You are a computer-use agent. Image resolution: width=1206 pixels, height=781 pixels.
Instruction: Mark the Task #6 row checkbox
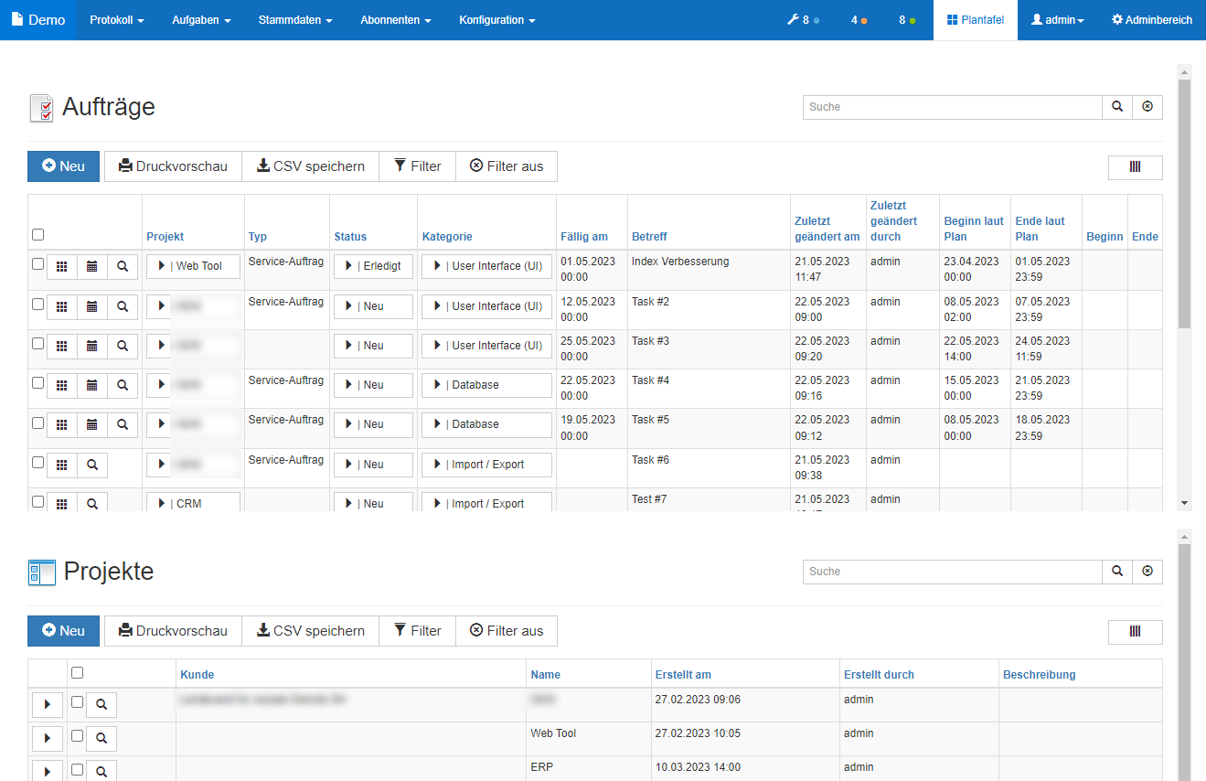(37, 462)
